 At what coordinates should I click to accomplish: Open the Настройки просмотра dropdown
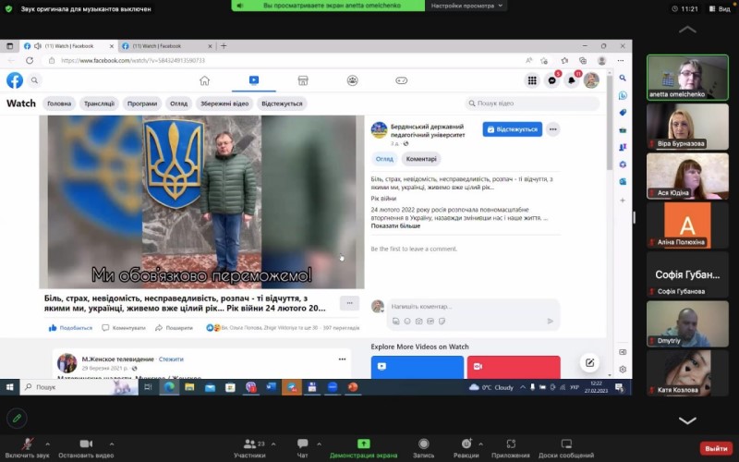[466, 6]
